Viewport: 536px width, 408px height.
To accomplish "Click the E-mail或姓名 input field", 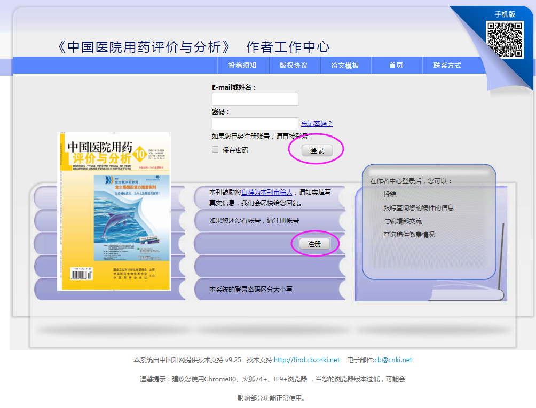I will click(x=255, y=99).
